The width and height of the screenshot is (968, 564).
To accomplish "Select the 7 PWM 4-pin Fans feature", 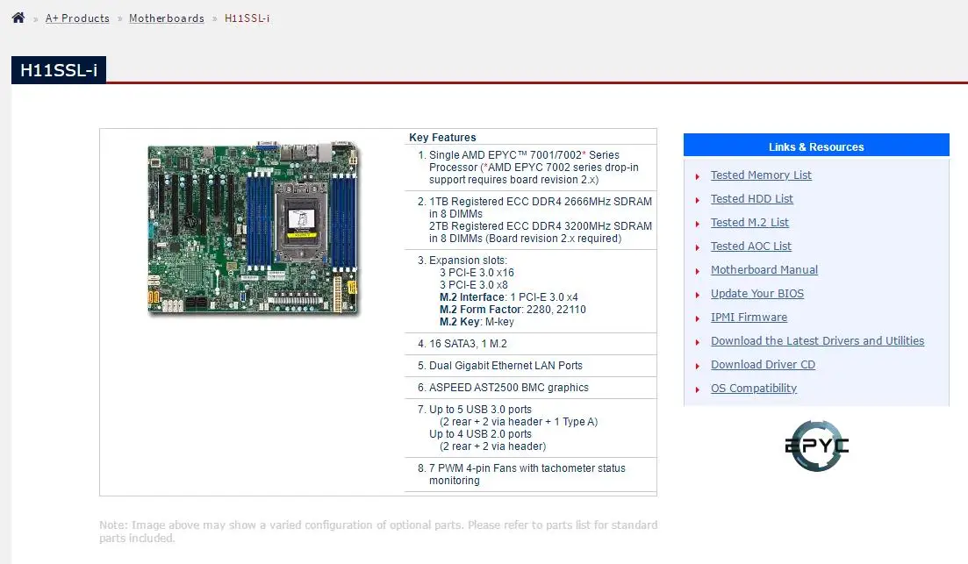I will 527,474.
